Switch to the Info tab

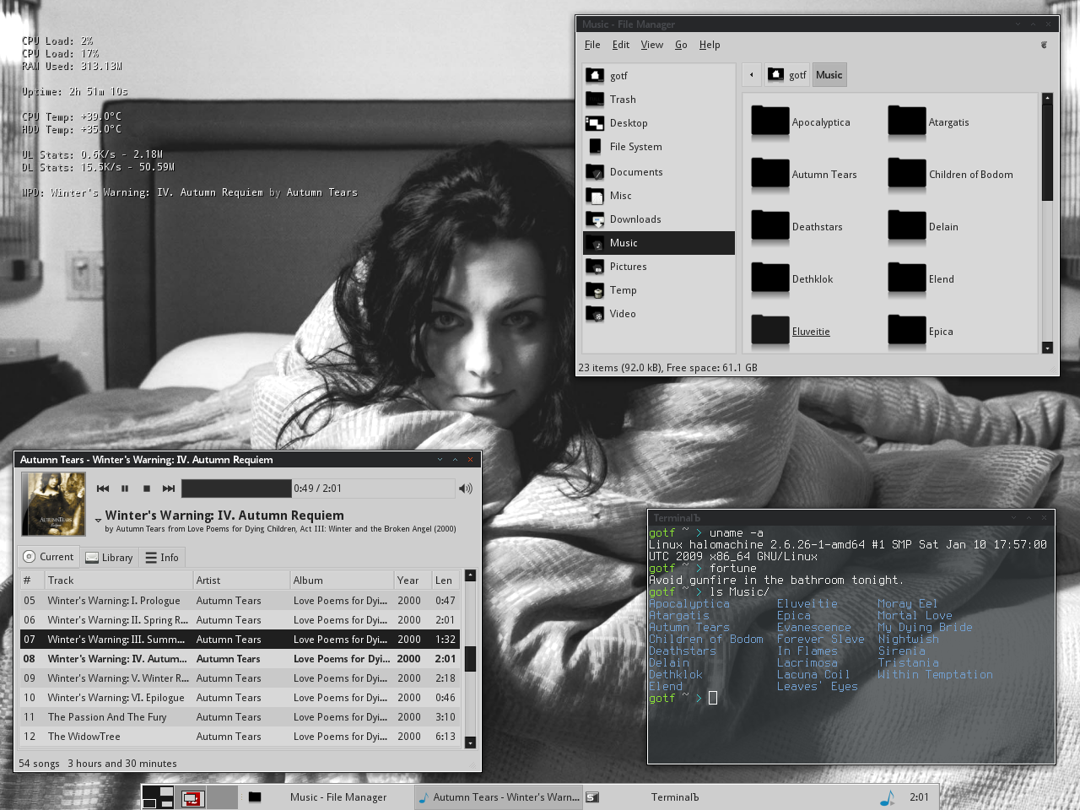162,558
